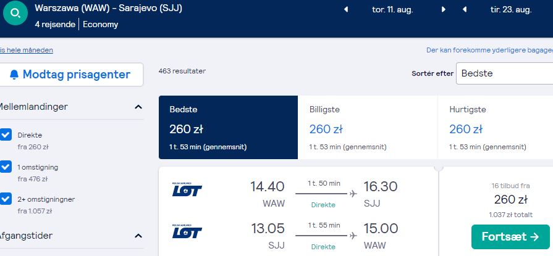Open the Sortér efter Bedste dropdown
The height and width of the screenshot is (256, 553).
pos(504,73)
